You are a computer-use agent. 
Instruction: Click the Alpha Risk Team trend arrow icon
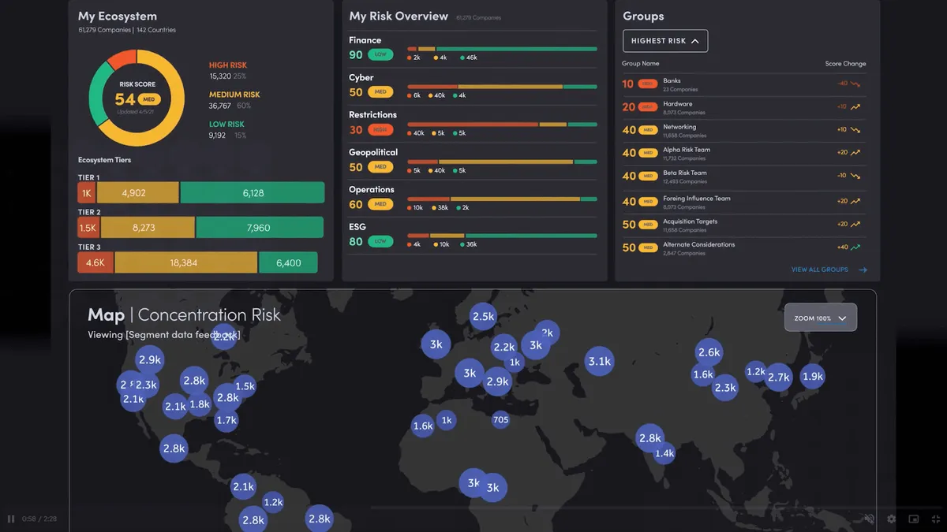pyautogui.click(x=856, y=152)
